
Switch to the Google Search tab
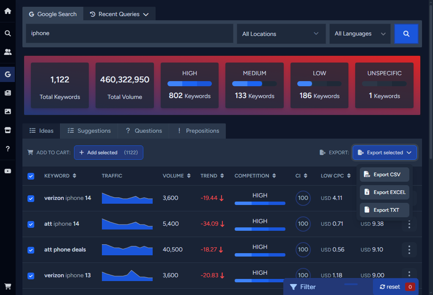click(x=53, y=14)
